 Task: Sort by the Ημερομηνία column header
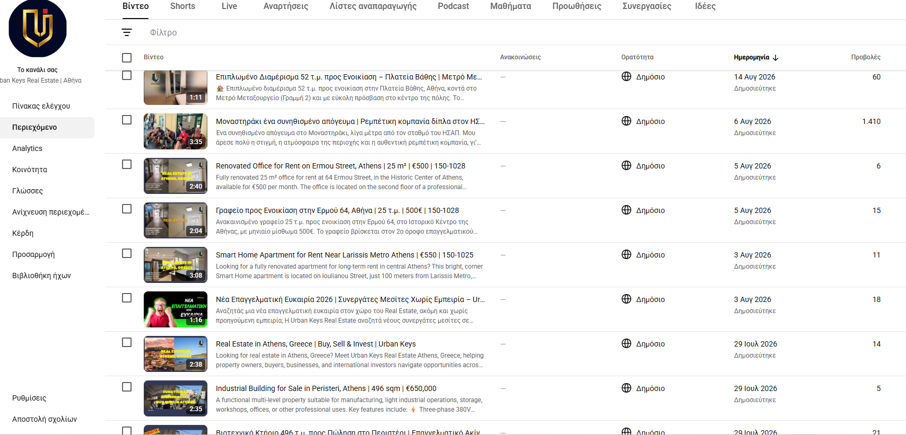(x=751, y=57)
